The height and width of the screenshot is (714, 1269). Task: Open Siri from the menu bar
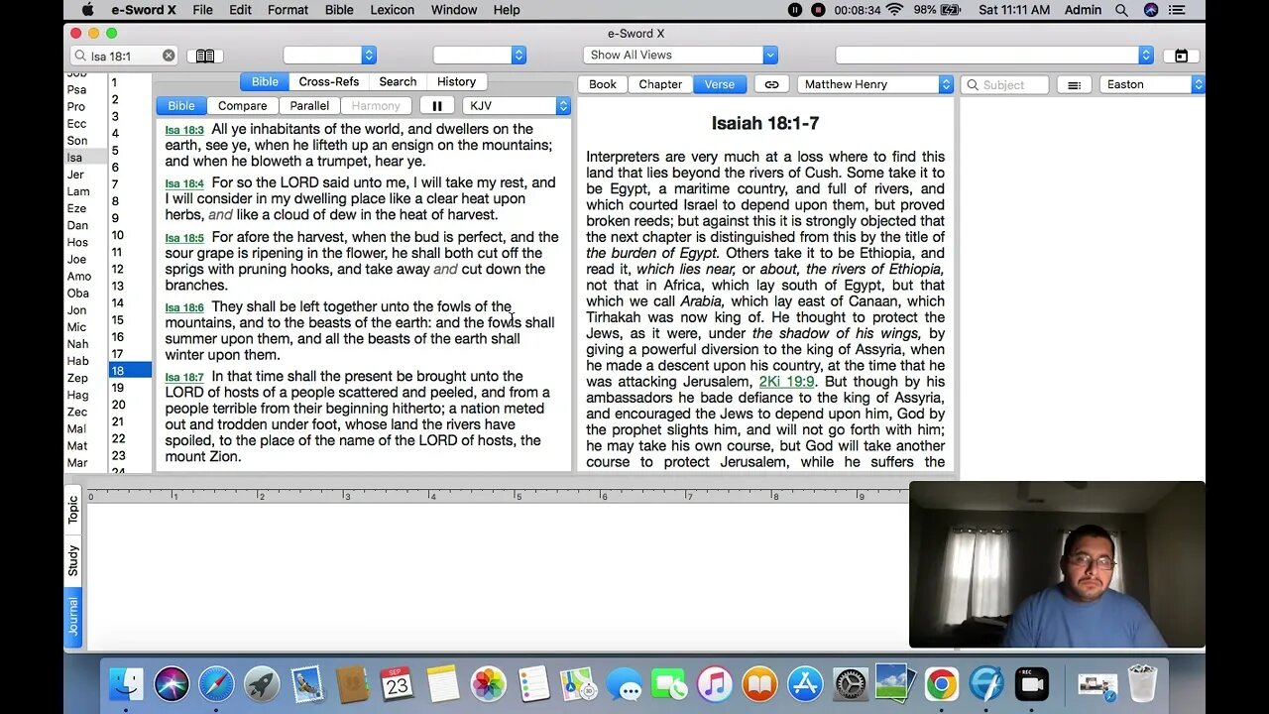pos(1151,10)
